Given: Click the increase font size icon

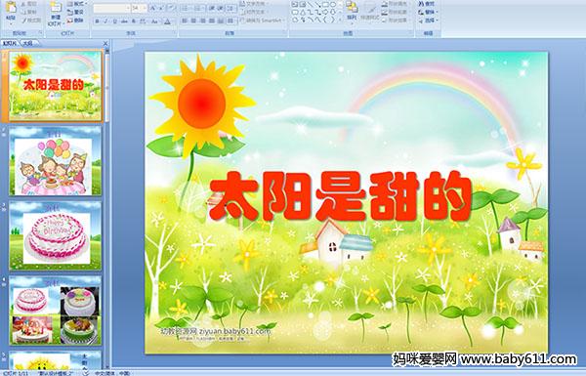Looking at the screenshot, I should (x=153, y=8).
